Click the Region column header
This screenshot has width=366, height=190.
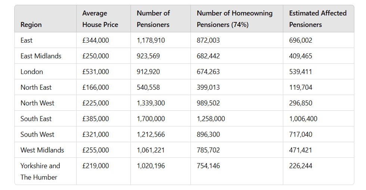(x=31, y=25)
